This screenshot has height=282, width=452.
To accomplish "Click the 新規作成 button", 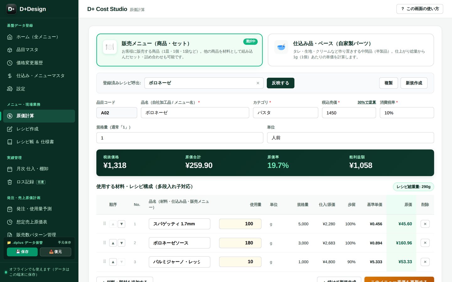I will point(414,83).
